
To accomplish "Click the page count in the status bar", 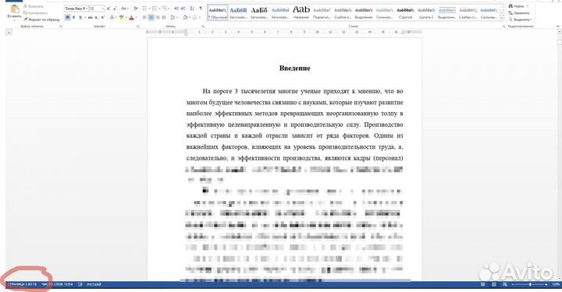I will click(22, 284).
